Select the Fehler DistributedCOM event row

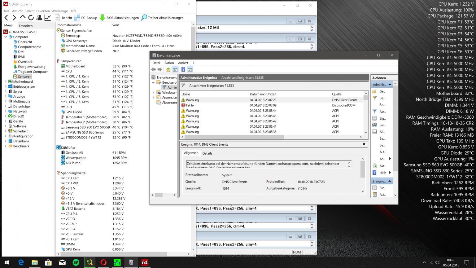(x=272, y=105)
